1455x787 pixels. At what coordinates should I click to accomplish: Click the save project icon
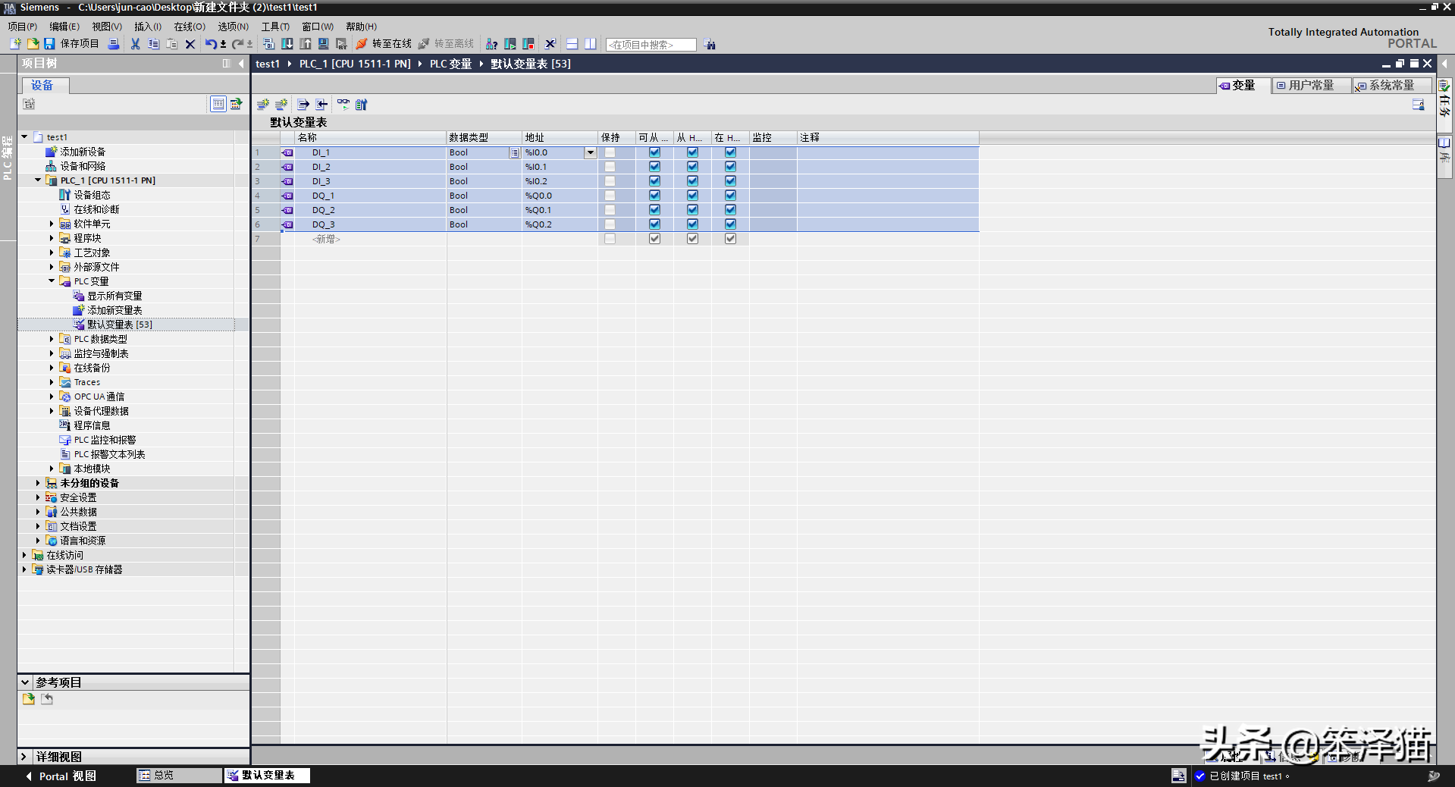pyautogui.click(x=49, y=44)
